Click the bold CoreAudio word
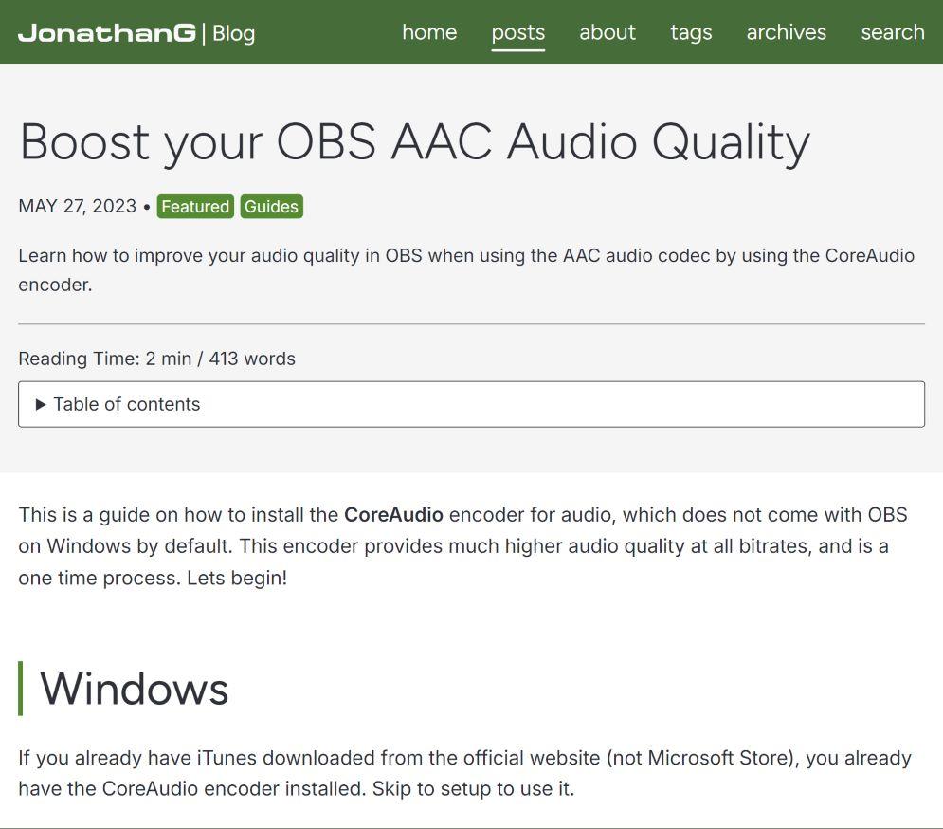 (393, 515)
